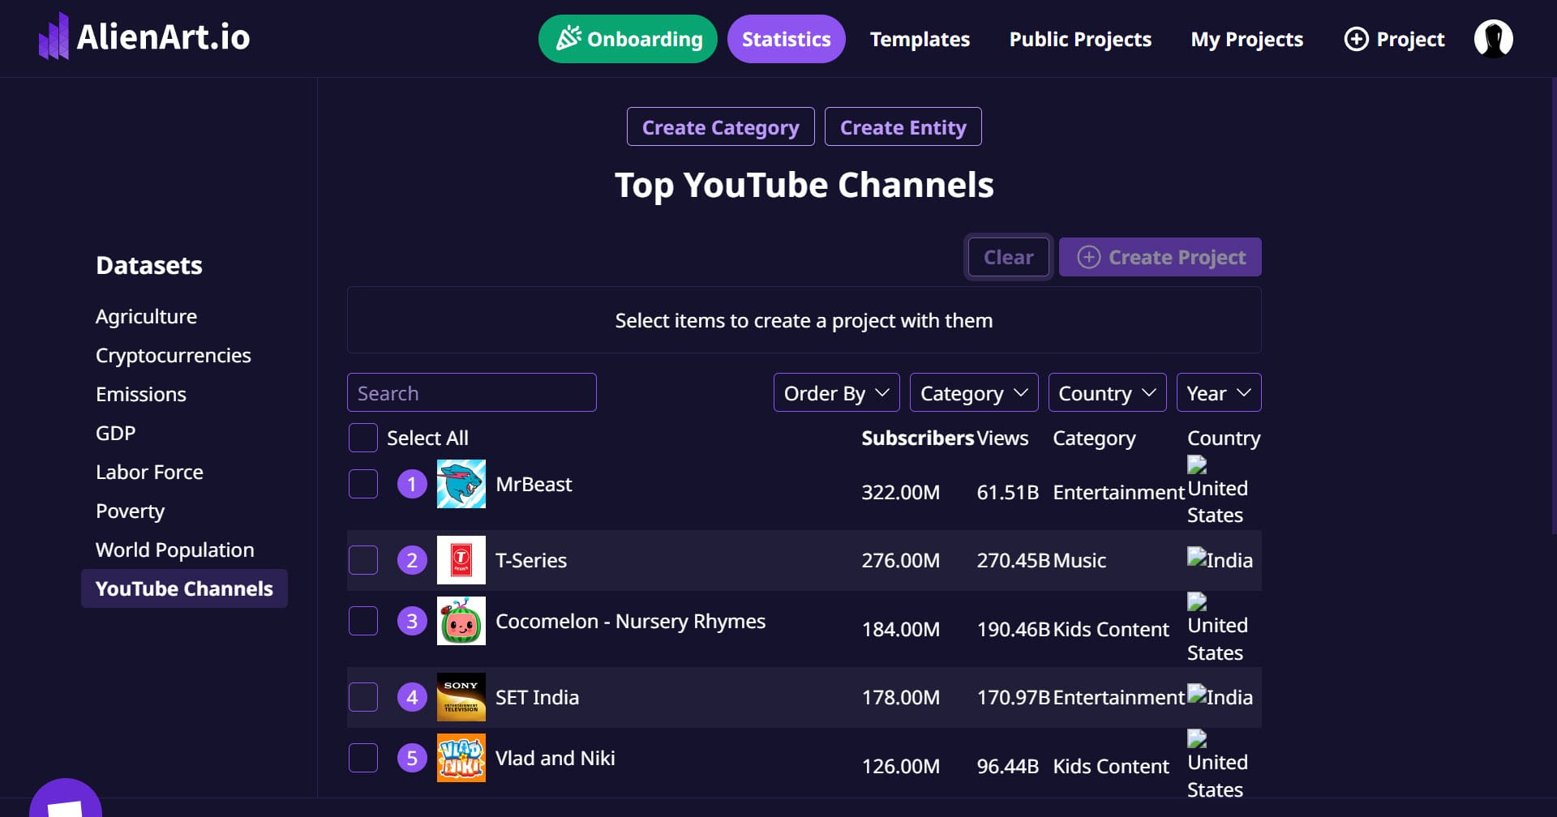Select the Labor Force dataset
Image resolution: width=1557 pixels, height=817 pixels.
pos(149,472)
